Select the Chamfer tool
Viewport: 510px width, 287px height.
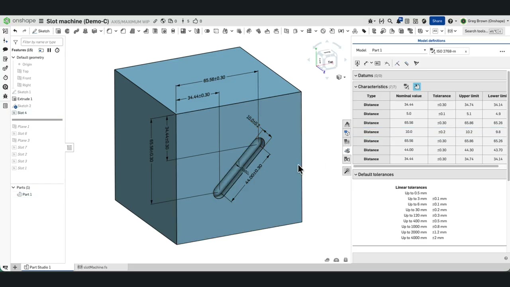123,31
